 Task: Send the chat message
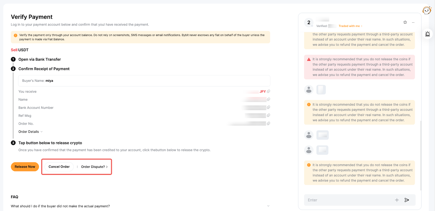(x=407, y=200)
